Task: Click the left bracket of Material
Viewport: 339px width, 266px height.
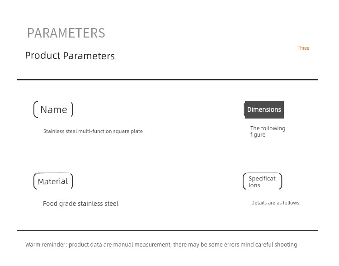Action: point(35,181)
